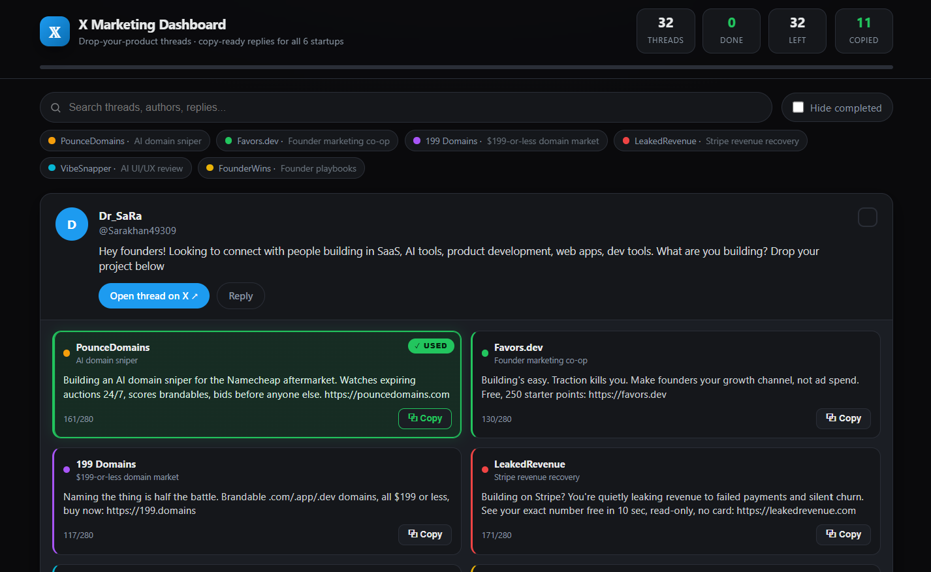This screenshot has height=572, width=931.
Task: Click the 117/280 character count
Action: coord(78,535)
